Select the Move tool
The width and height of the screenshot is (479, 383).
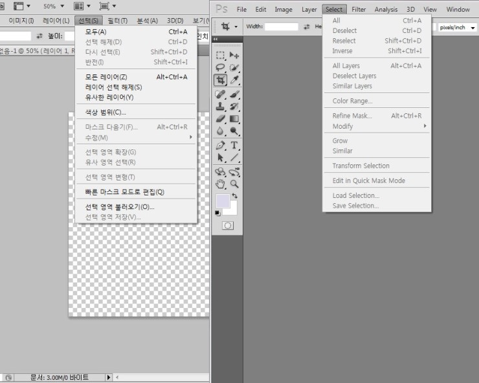pos(234,55)
